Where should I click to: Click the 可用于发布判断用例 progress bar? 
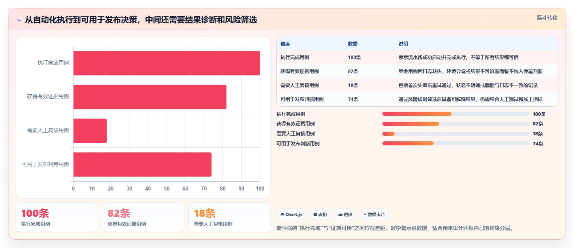(x=456, y=143)
